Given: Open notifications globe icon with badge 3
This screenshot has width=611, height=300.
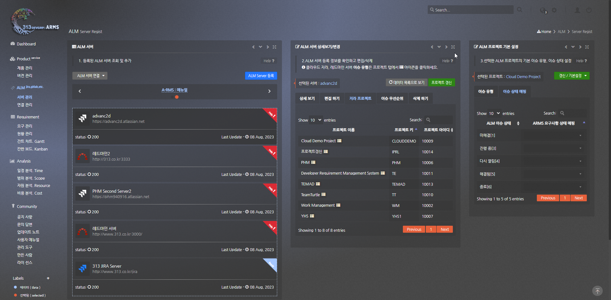Looking at the screenshot, I should [543, 10].
